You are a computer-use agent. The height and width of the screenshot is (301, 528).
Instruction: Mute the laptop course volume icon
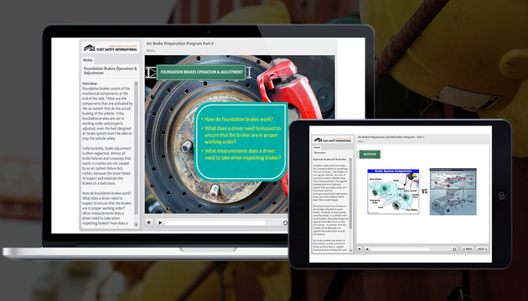[149, 222]
